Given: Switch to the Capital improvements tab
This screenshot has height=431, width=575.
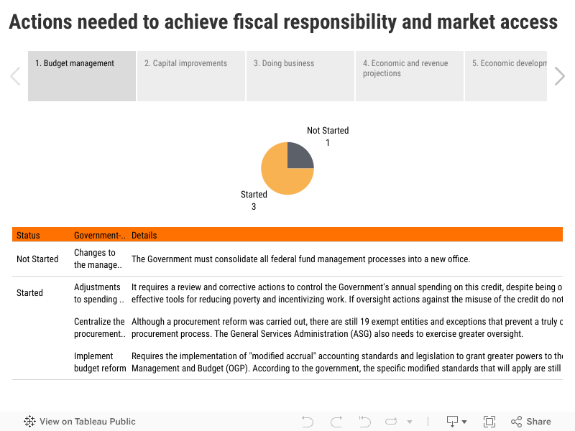Looking at the screenshot, I should 191,75.
